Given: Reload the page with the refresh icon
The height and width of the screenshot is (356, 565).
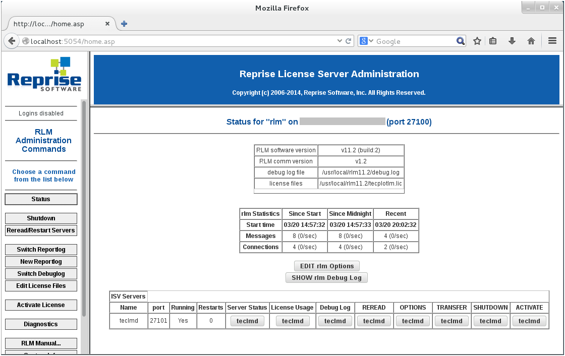Looking at the screenshot, I should point(349,41).
